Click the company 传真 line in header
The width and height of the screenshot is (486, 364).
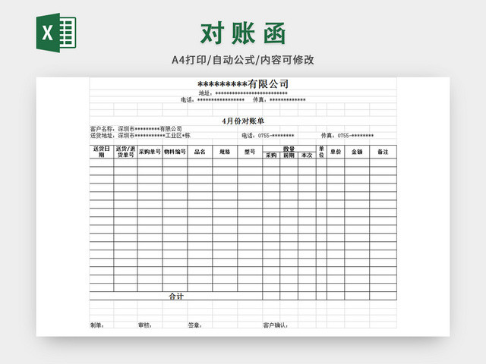279,99
